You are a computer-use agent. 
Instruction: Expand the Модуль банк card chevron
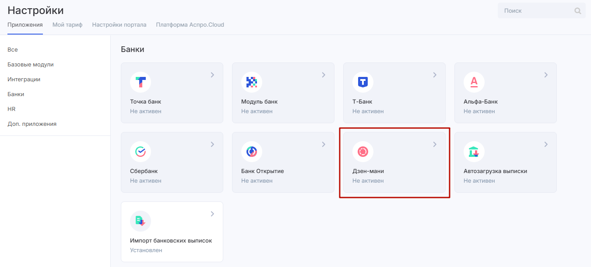[x=324, y=75]
